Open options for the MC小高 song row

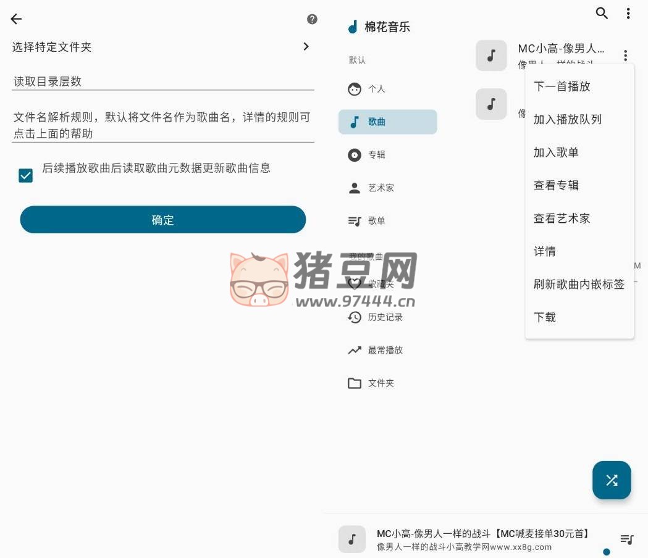(625, 55)
